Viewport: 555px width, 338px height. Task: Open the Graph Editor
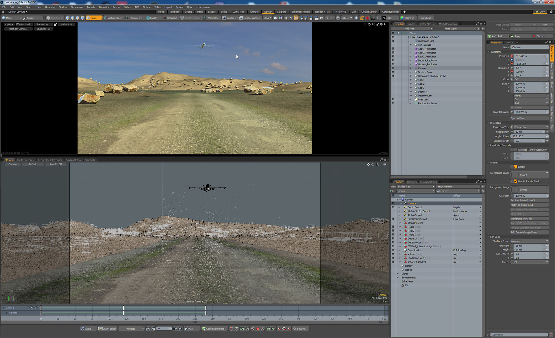107,329
